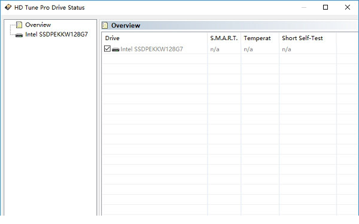Select Intel SSDPEKKW128G7 in the left tree
The width and height of the screenshot is (359, 224).
click(56, 34)
